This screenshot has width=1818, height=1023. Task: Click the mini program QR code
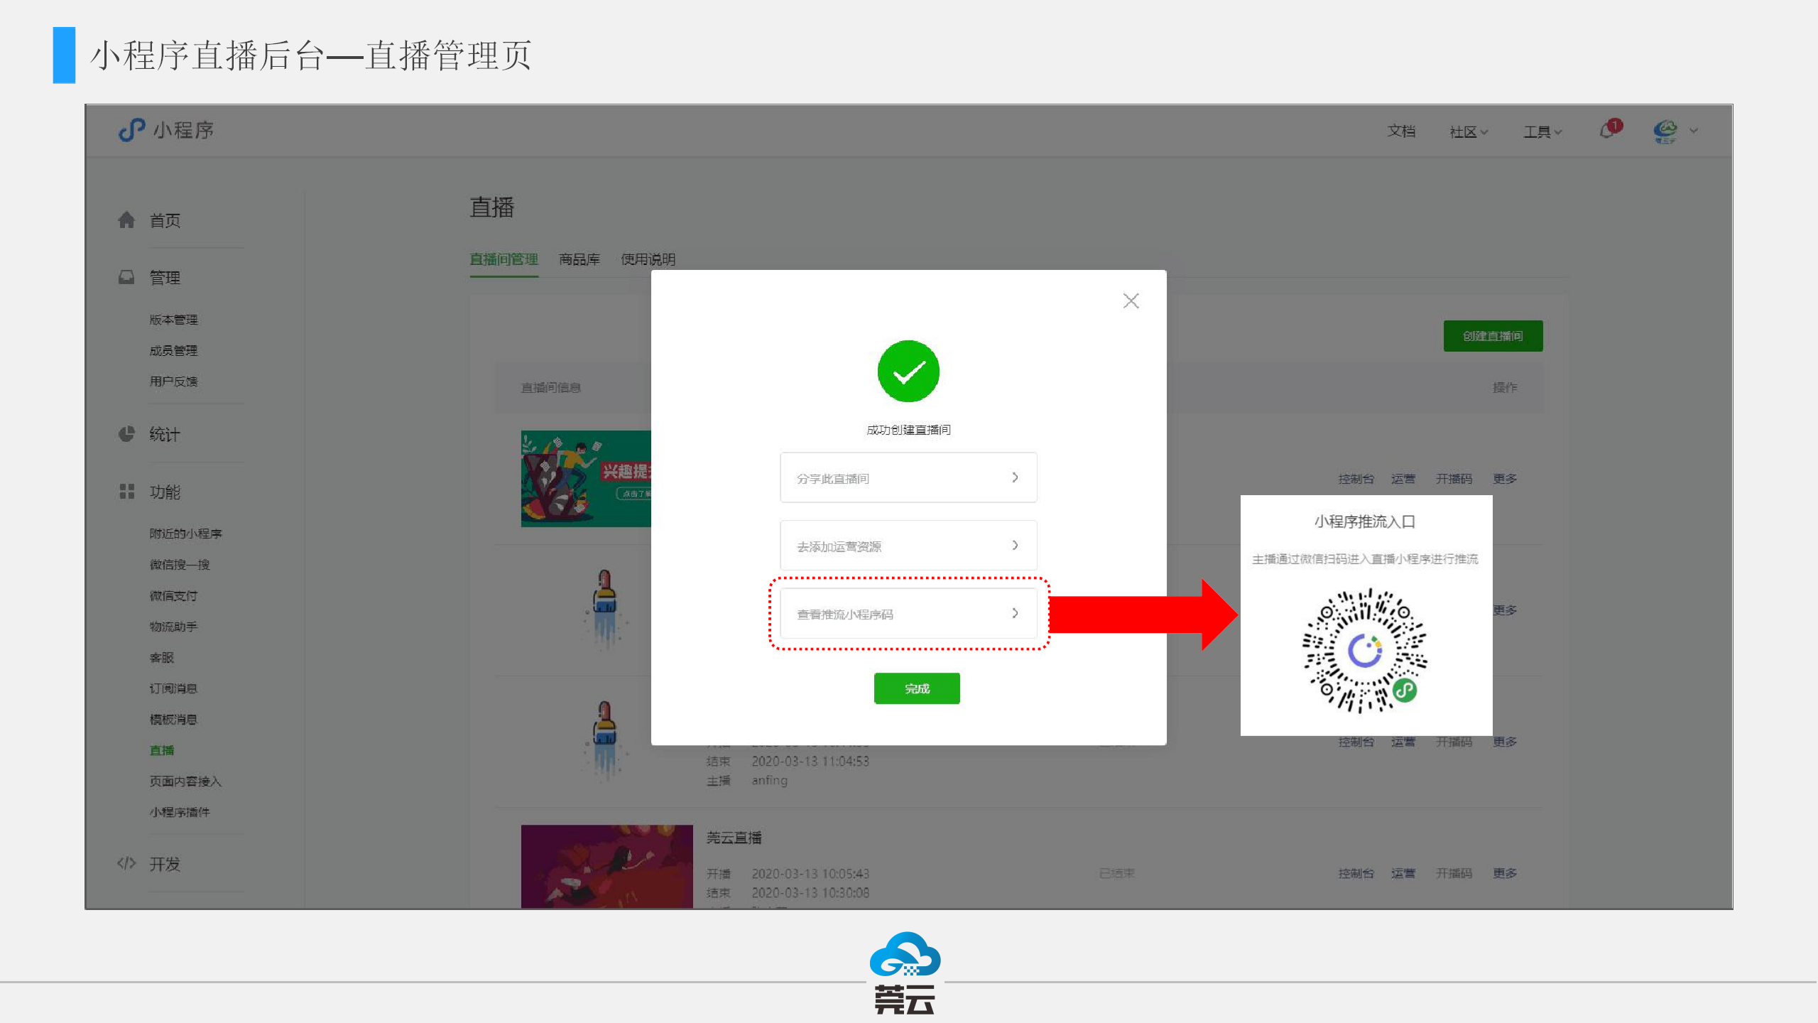[x=1364, y=650]
